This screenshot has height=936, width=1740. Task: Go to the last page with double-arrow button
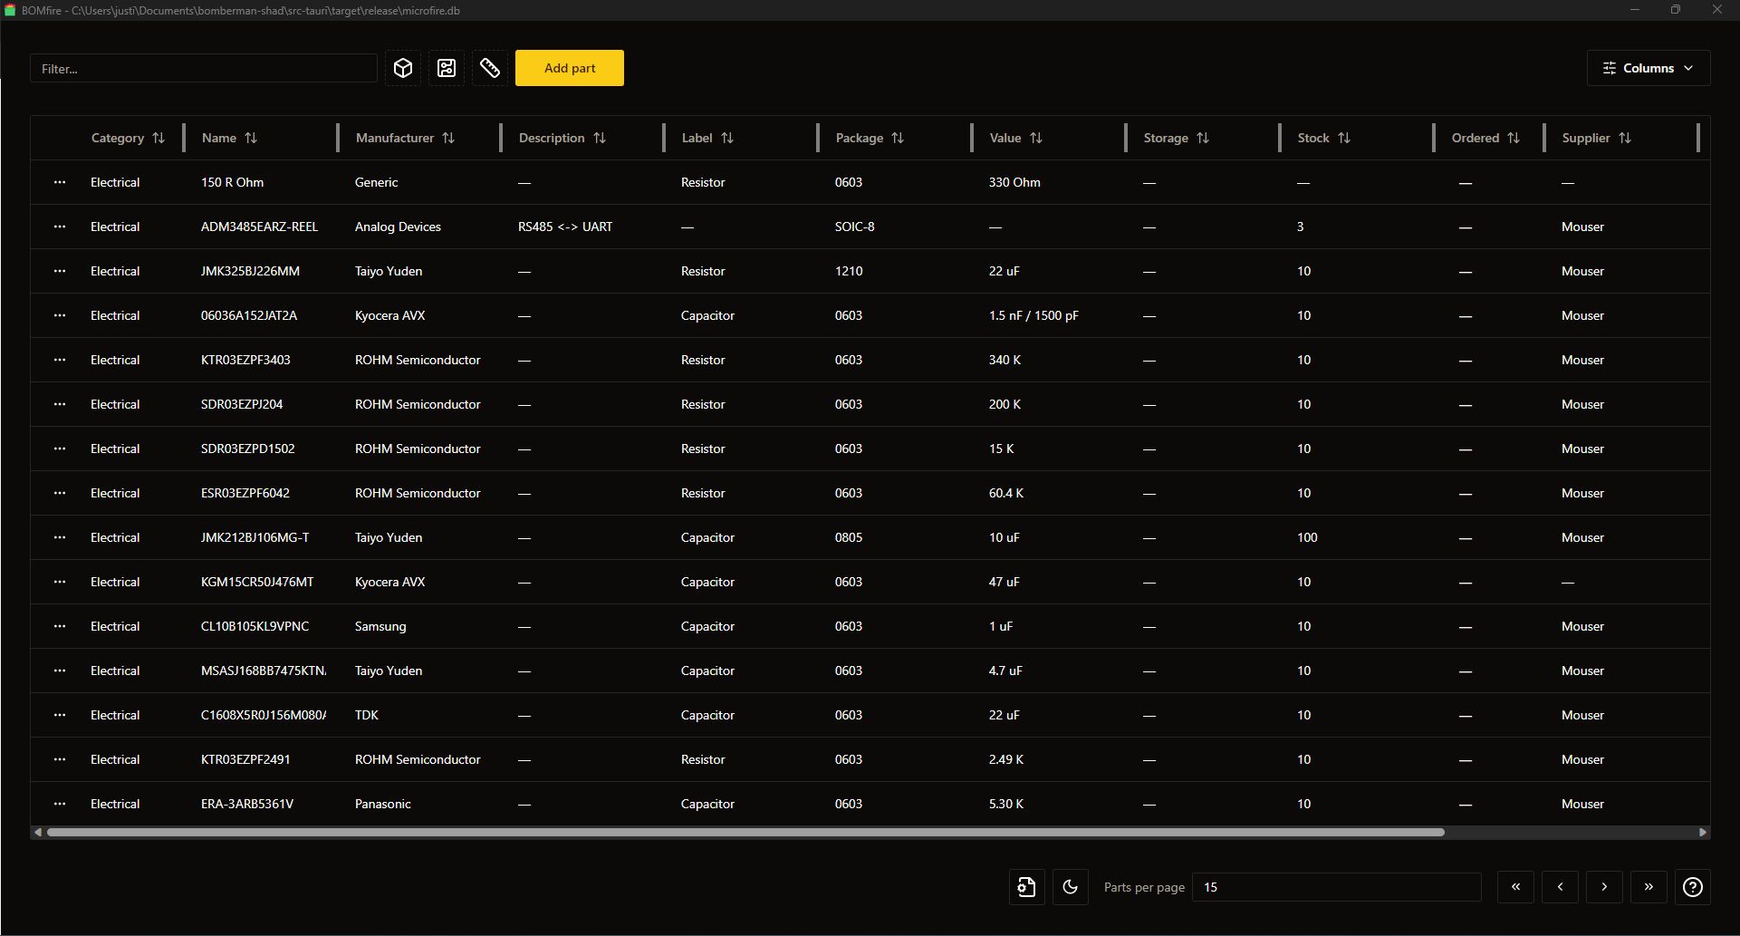pos(1649,887)
